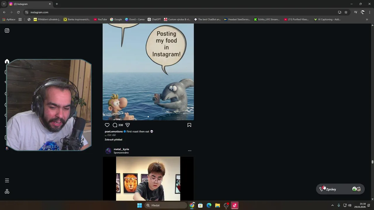The width and height of the screenshot is (374, 210).
Task: Click the install app icon in address bar
Action: (340, 12)
